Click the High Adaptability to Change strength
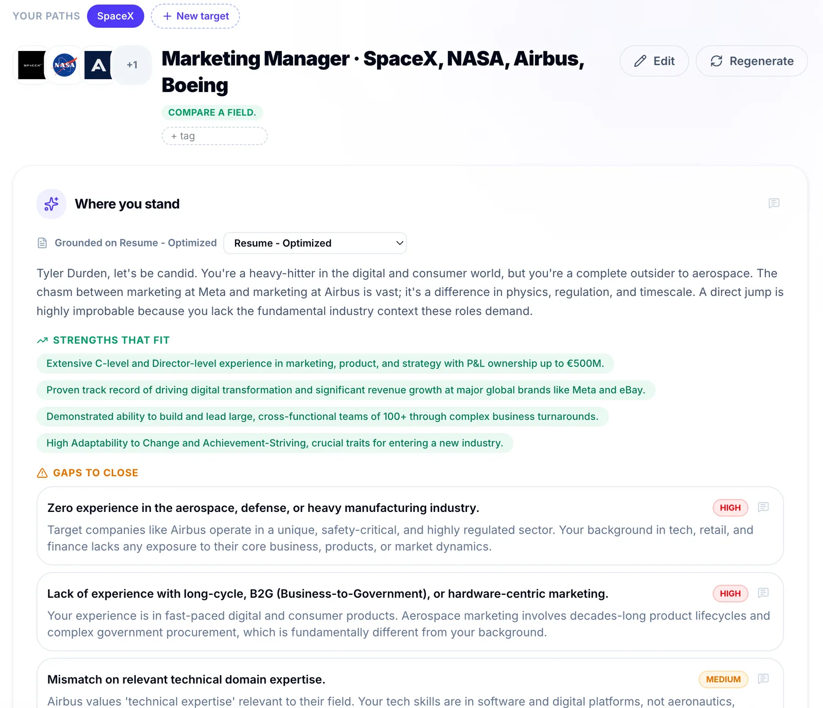Image resolution: width=823 pixels, height=708 pixels. click(x=275, y=443)
